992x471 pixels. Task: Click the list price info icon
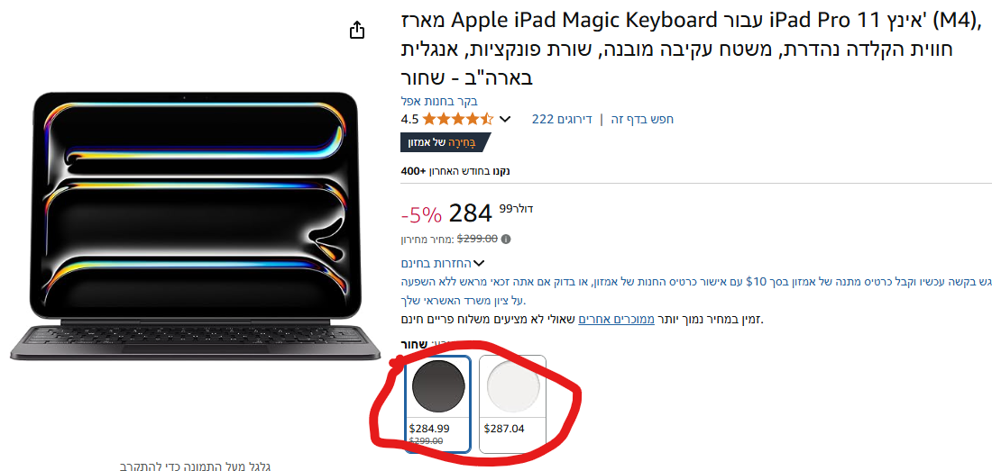point(506,240)
